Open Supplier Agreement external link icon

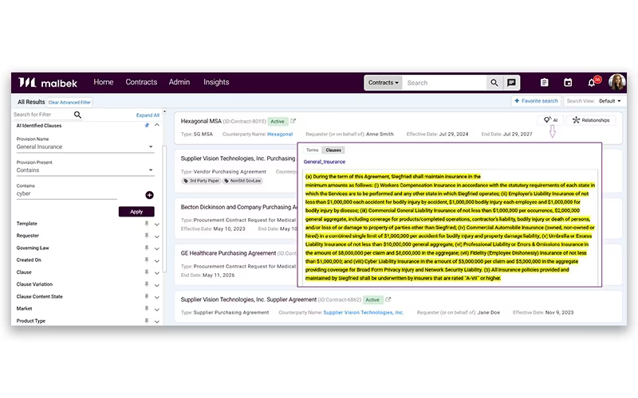click(x=388, y=299)
